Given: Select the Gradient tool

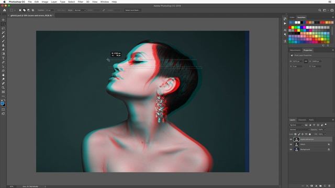Looking at the screenshot, I should point(3,54).
